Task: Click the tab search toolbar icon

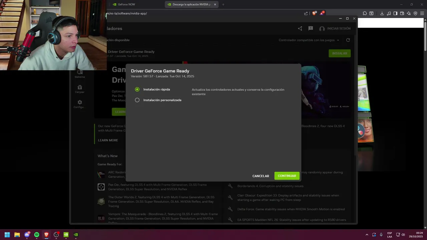Action: 371,13
